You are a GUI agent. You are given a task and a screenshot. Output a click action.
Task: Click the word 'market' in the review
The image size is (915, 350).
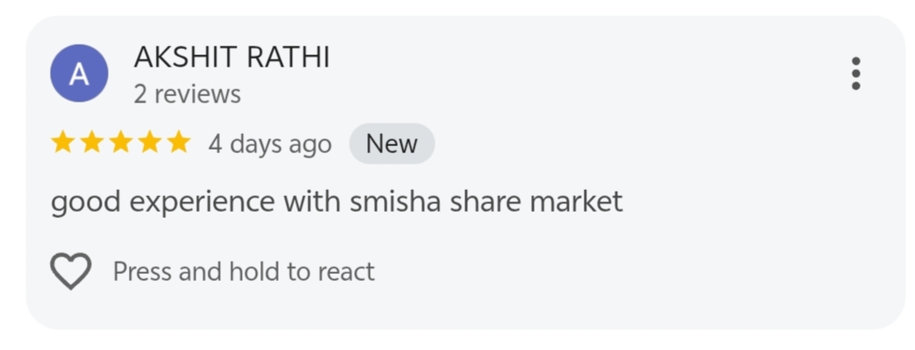click(577, 202)
